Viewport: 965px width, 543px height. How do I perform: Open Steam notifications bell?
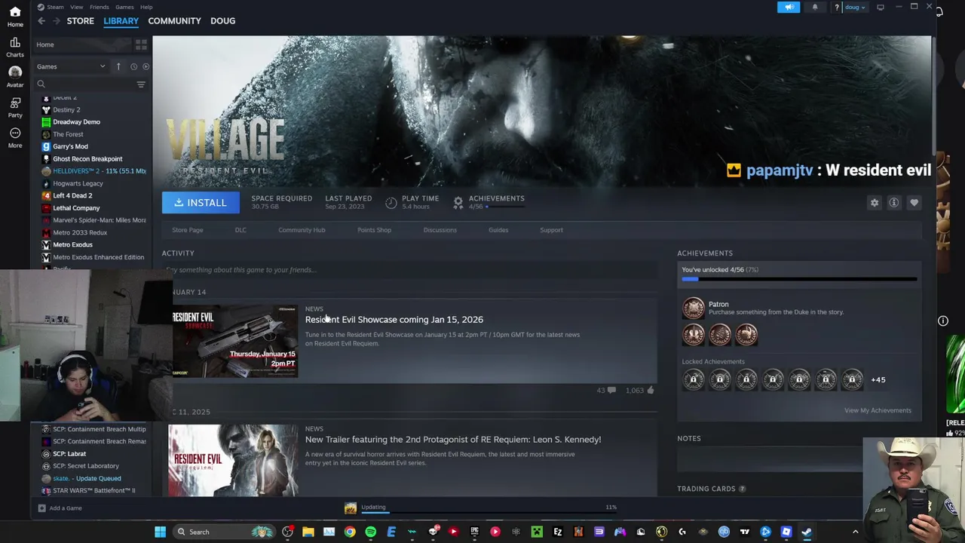pos(815,7)
